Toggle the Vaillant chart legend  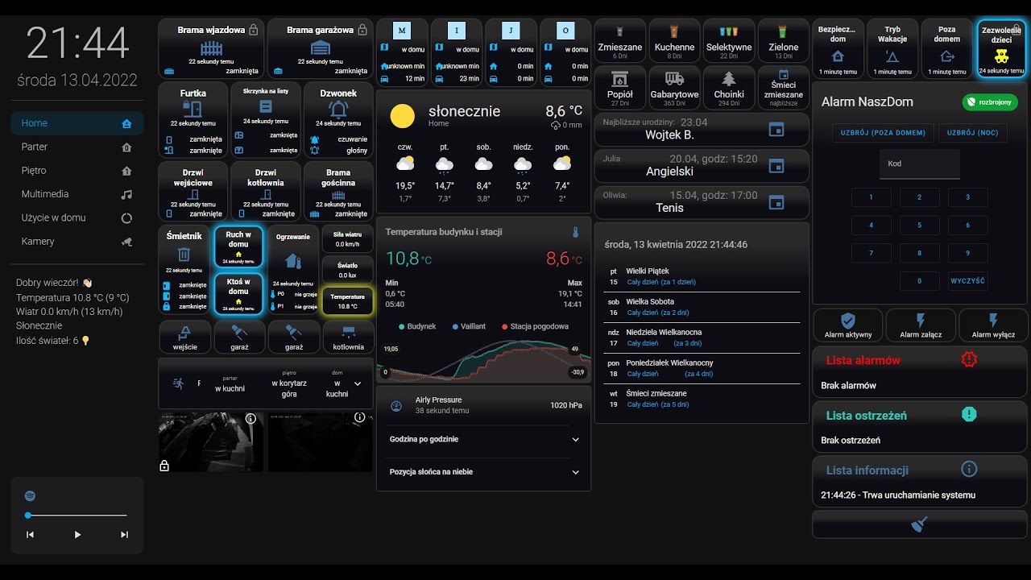click(x=469, y=326)
